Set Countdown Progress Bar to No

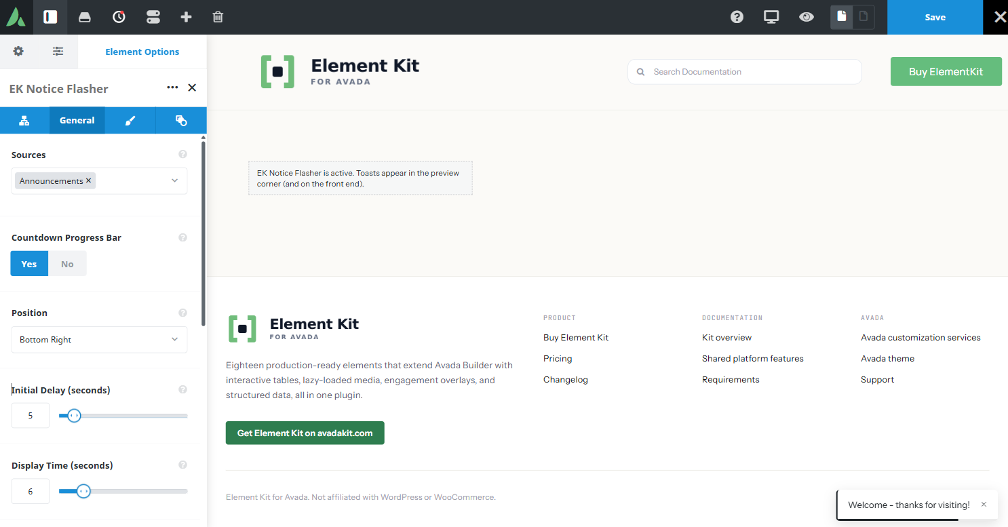pyautogui.click(x=67, y=264)
